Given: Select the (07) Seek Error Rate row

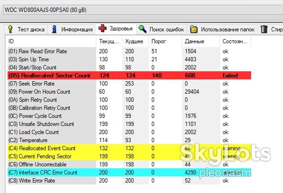Looking at the screenshot, I should (129, 84).
